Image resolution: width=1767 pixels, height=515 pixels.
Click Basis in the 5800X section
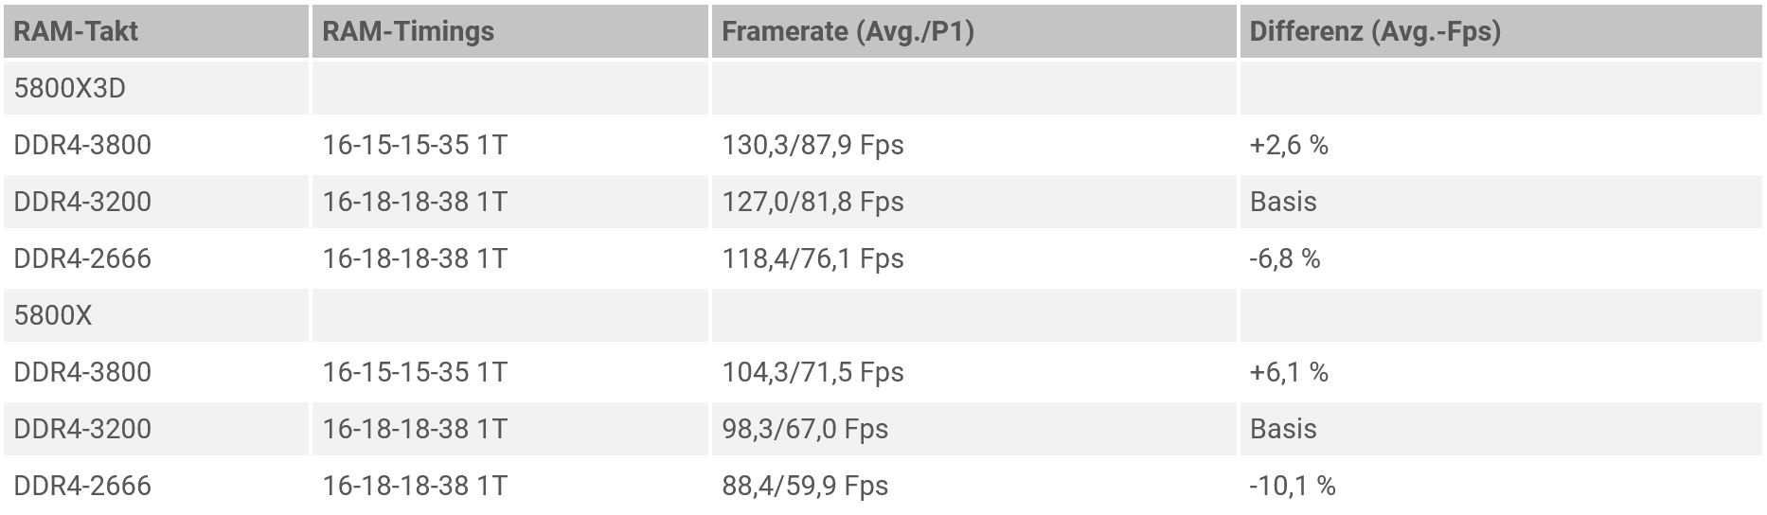tap(1283, 429)
